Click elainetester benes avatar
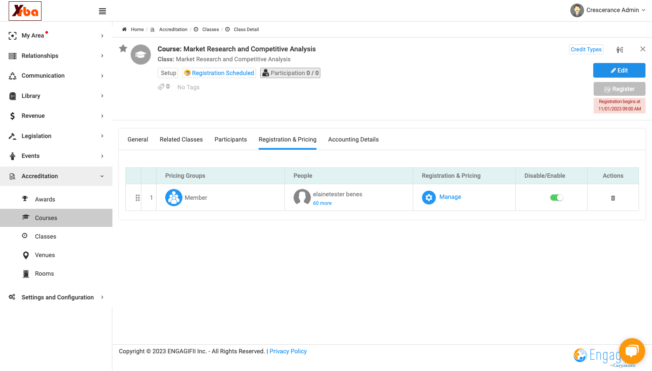This screenshot has width=652, height=371. (302, 198)
